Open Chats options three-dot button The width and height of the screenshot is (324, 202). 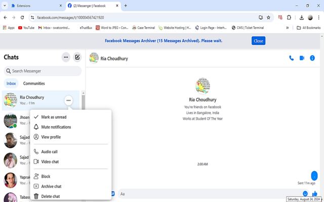(x=66, y=57)
